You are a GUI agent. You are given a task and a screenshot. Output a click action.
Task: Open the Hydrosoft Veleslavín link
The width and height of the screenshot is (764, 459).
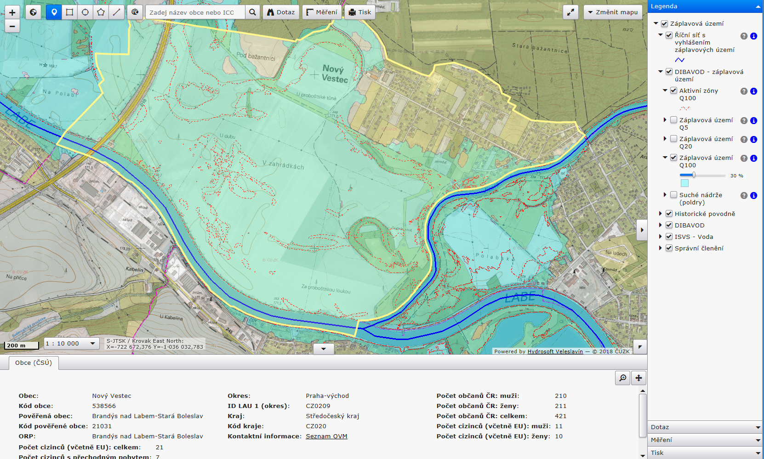coord(555,351)
